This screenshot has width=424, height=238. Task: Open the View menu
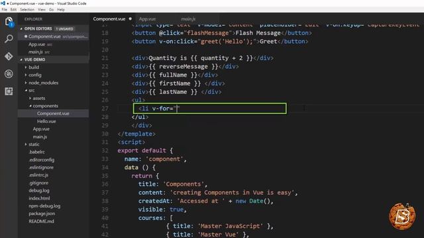[x=41, y=9]
